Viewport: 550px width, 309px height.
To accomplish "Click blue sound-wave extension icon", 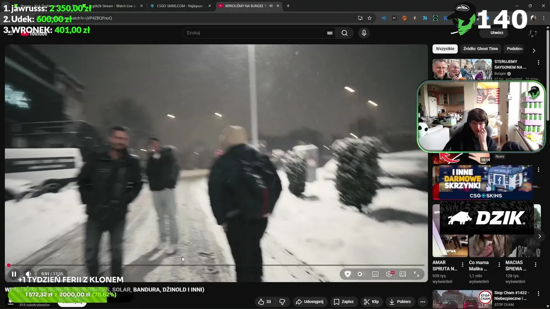I will point(384,18).
